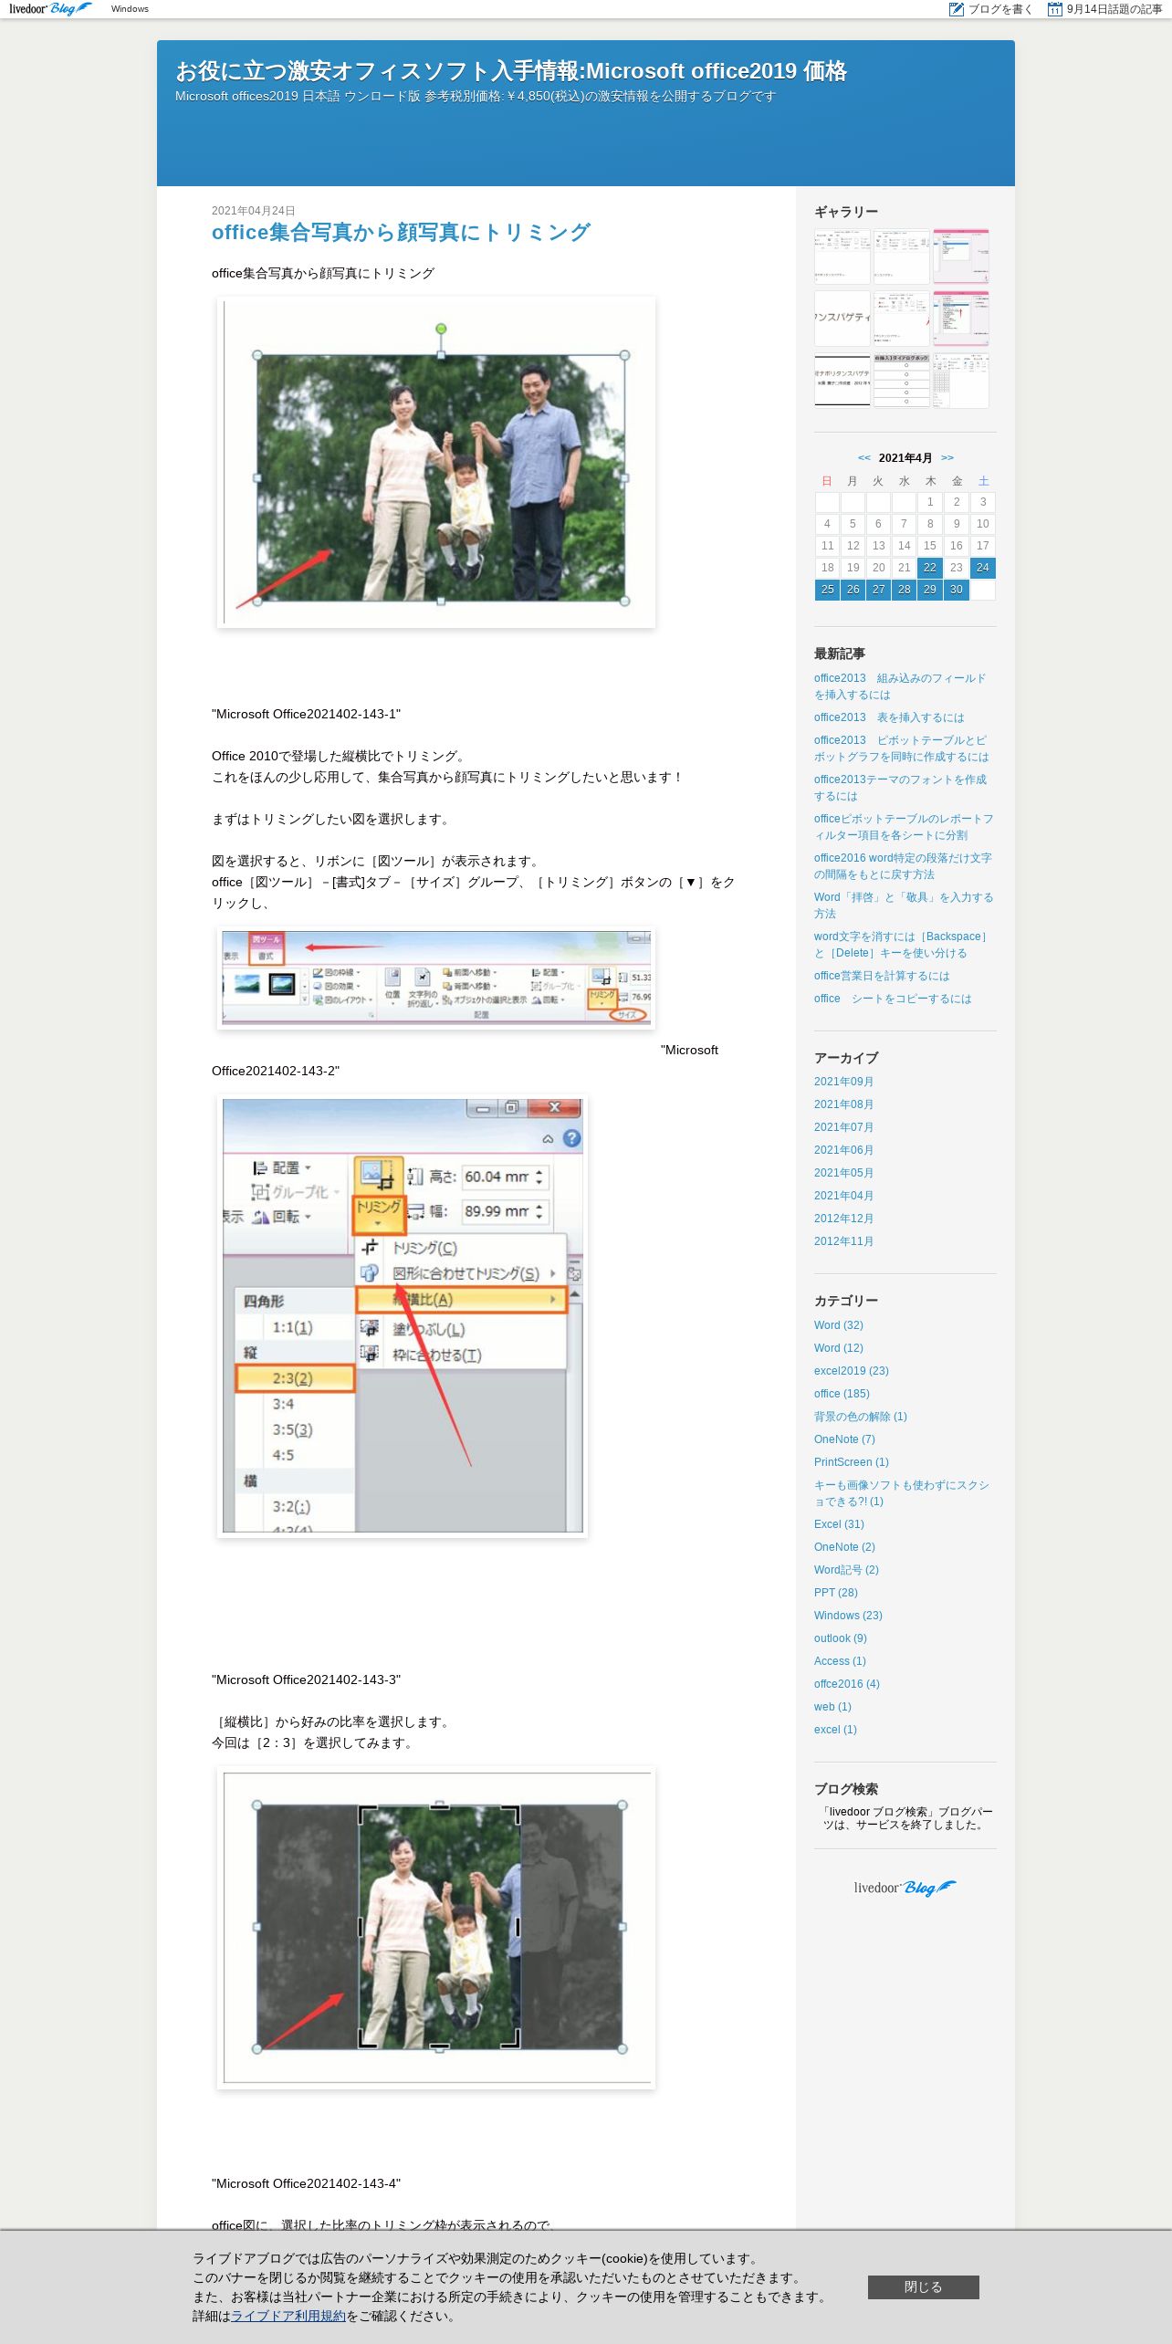
Task: Open category excel2019 (23)
Action: click(852, 1371)
